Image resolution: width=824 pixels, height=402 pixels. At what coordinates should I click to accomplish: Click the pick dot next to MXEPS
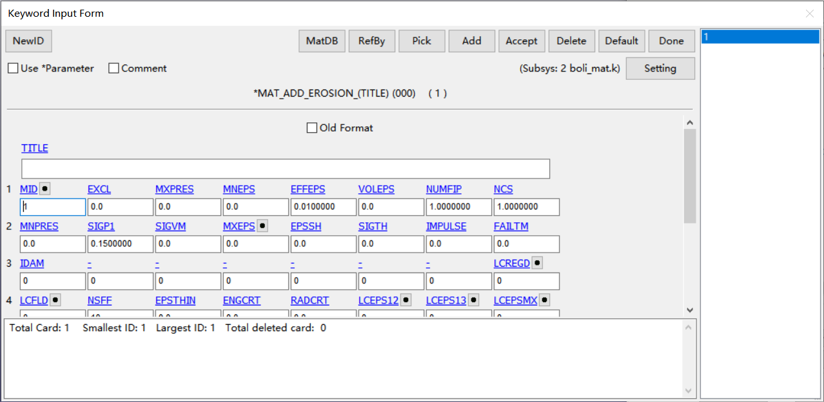click(262, 226)
